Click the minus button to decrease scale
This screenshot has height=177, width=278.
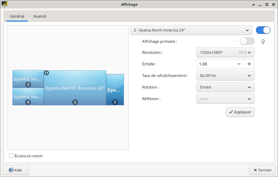239,64
